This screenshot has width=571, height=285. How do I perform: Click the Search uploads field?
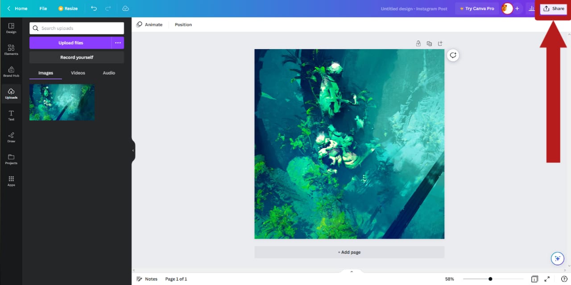tap(77, 28)
